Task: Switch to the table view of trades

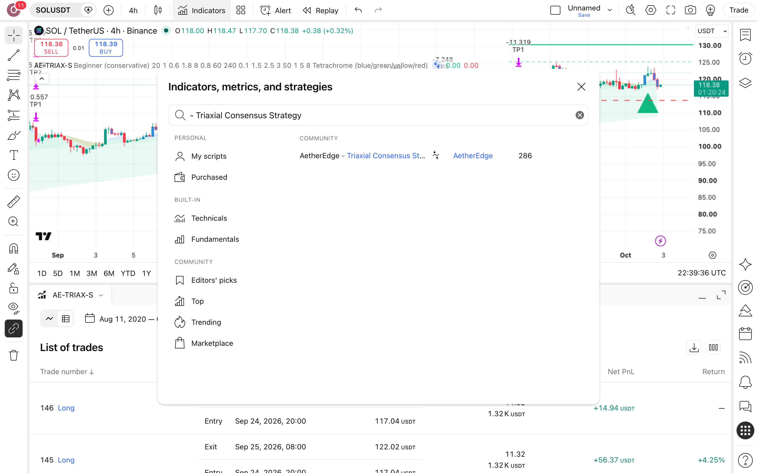Action: pos(66,319)
